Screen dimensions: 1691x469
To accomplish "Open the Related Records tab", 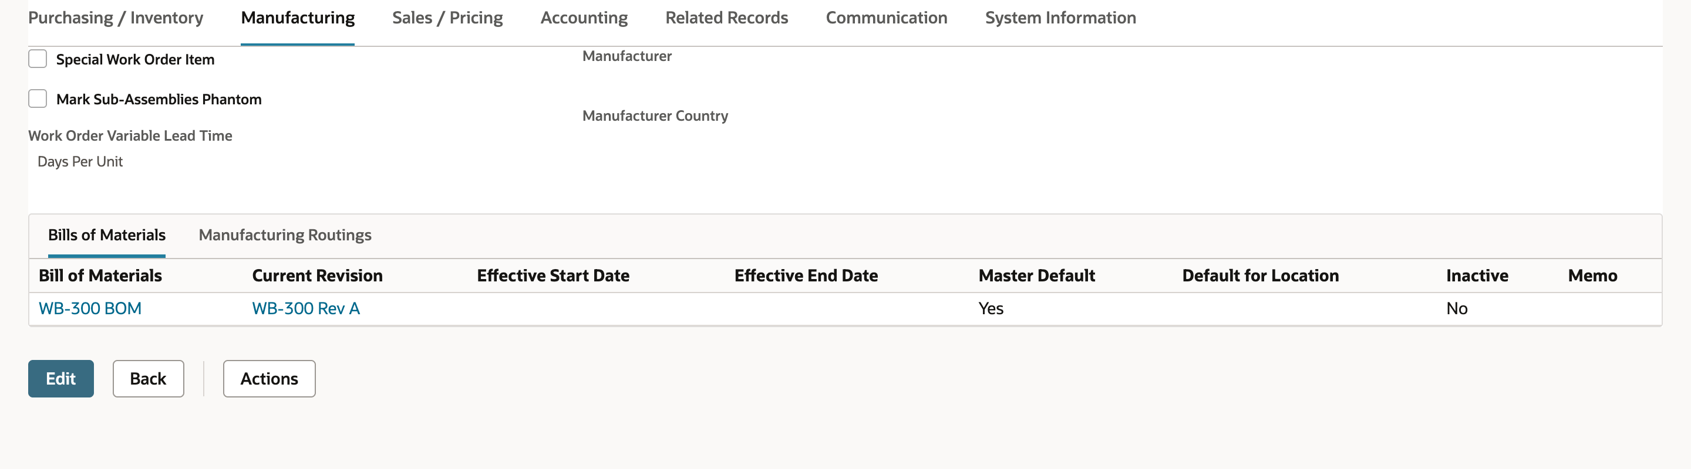I will (727, 18).
